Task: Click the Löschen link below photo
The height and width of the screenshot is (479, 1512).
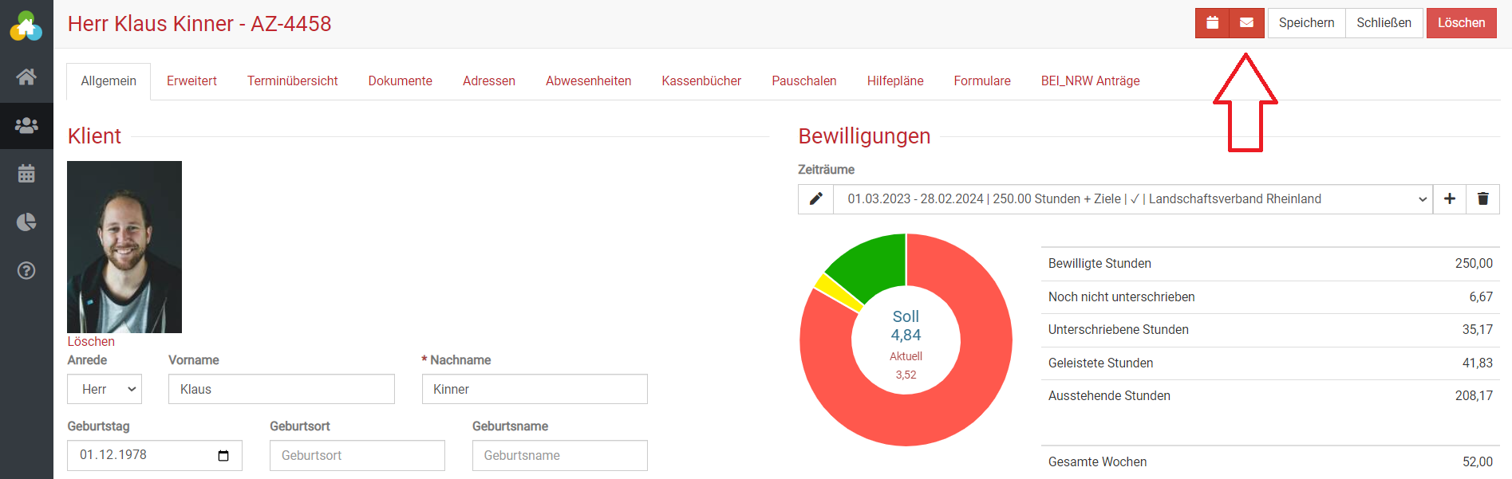Action: click(91, 341)
